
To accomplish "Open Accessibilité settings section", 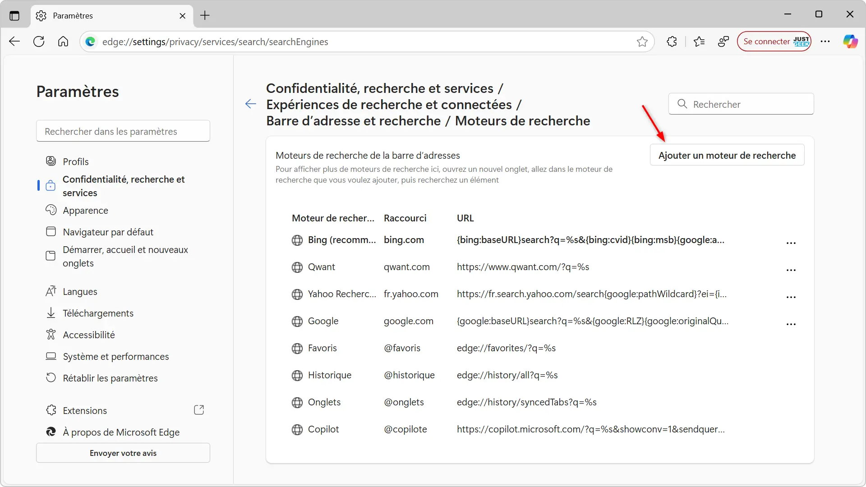I will tap(89, 335).
